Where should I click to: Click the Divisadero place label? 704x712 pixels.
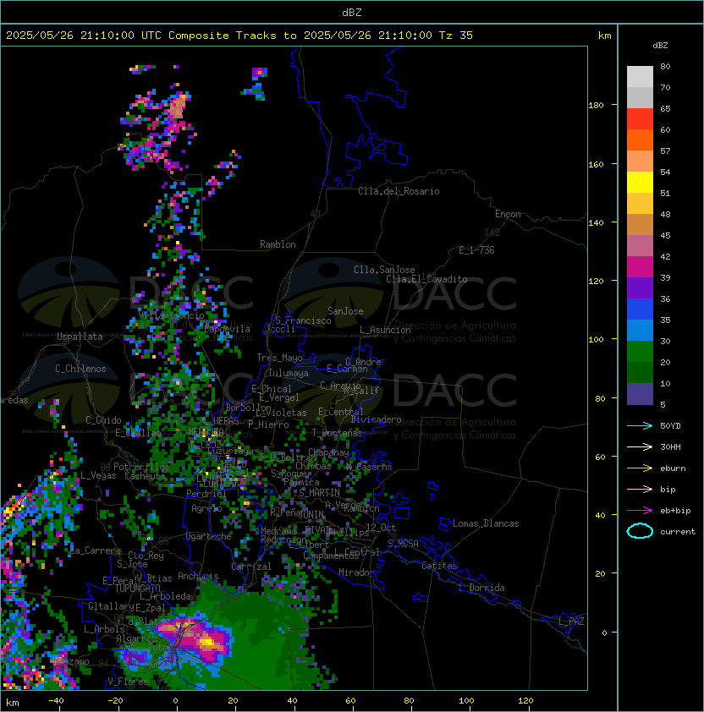point(377,419)
